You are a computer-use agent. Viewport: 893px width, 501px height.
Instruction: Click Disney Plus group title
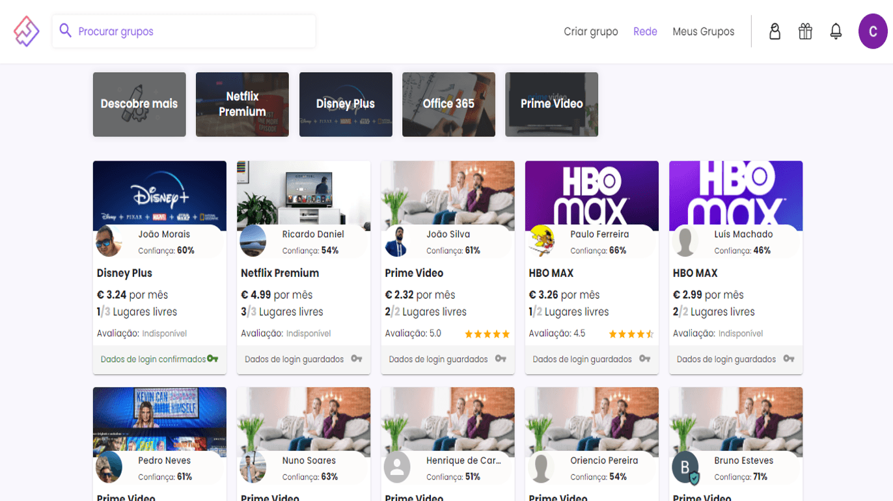pos(124,273)
